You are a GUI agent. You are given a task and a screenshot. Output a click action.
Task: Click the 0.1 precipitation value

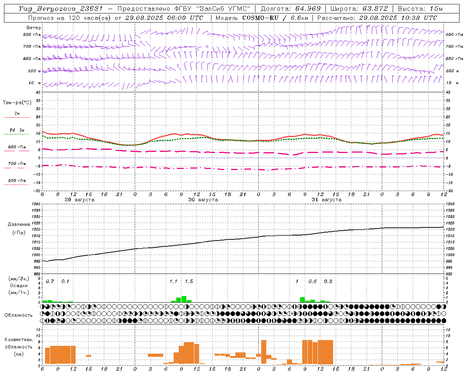pyautogui.click(x=65, y=282)
